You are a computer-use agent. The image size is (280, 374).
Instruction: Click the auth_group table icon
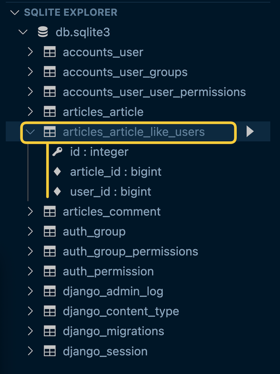pos(50,232)
